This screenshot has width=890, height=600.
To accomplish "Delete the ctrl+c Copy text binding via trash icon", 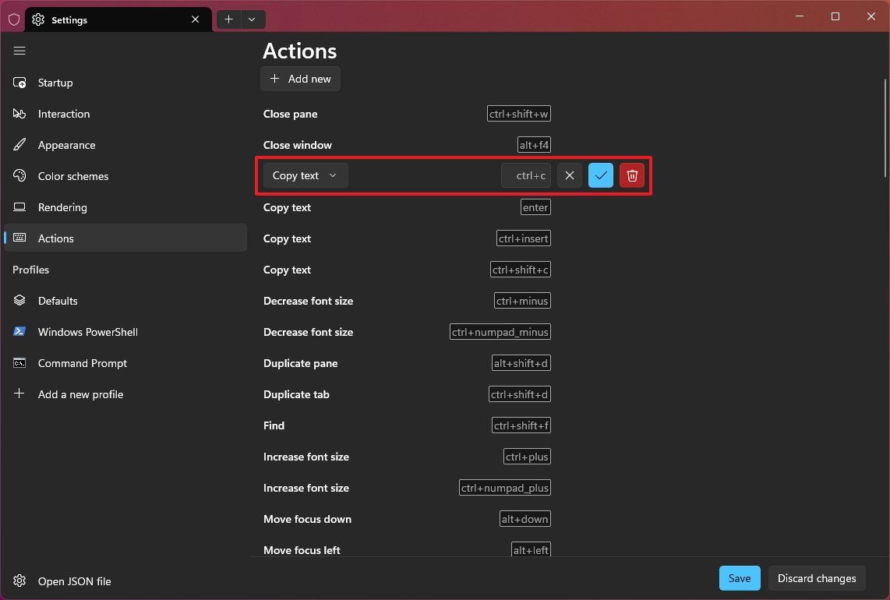I will pos(631,175).
